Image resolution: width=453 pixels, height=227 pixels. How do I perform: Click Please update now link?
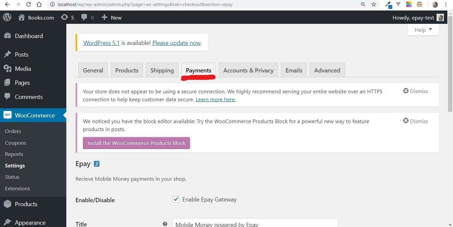pos(176,43)
